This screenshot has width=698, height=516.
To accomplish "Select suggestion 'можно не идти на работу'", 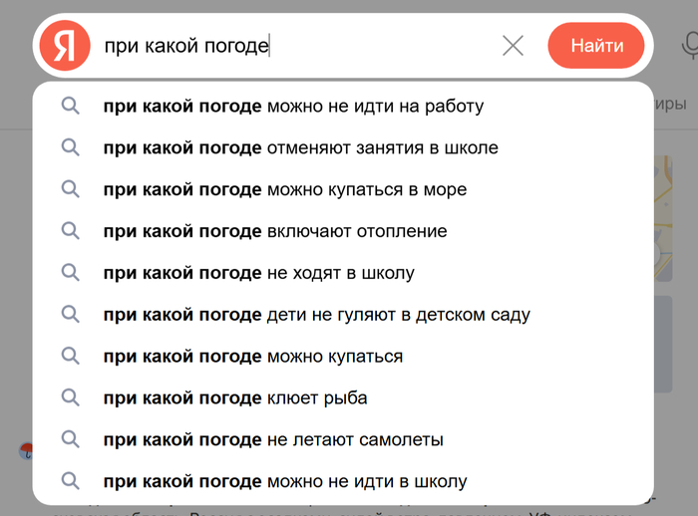I will point(293,106).
